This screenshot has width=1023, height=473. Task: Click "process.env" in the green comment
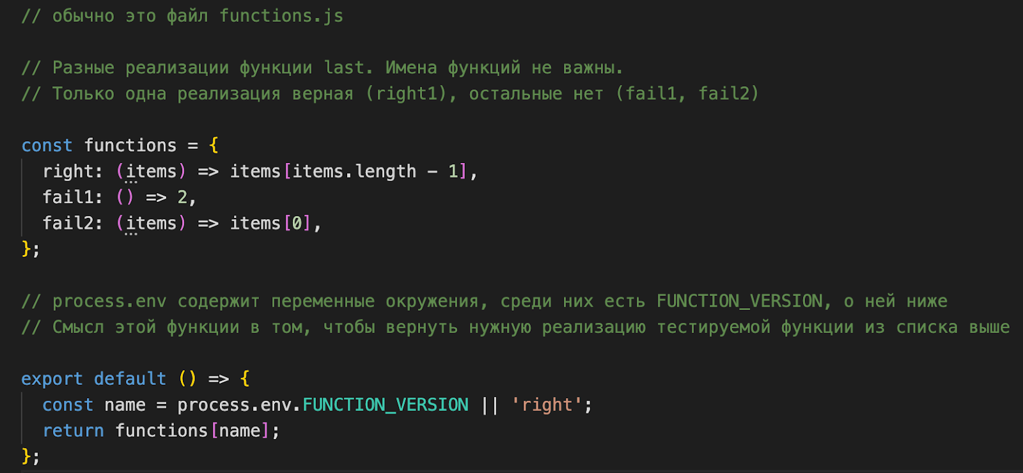pyautogui.click(x=109, y=301)
